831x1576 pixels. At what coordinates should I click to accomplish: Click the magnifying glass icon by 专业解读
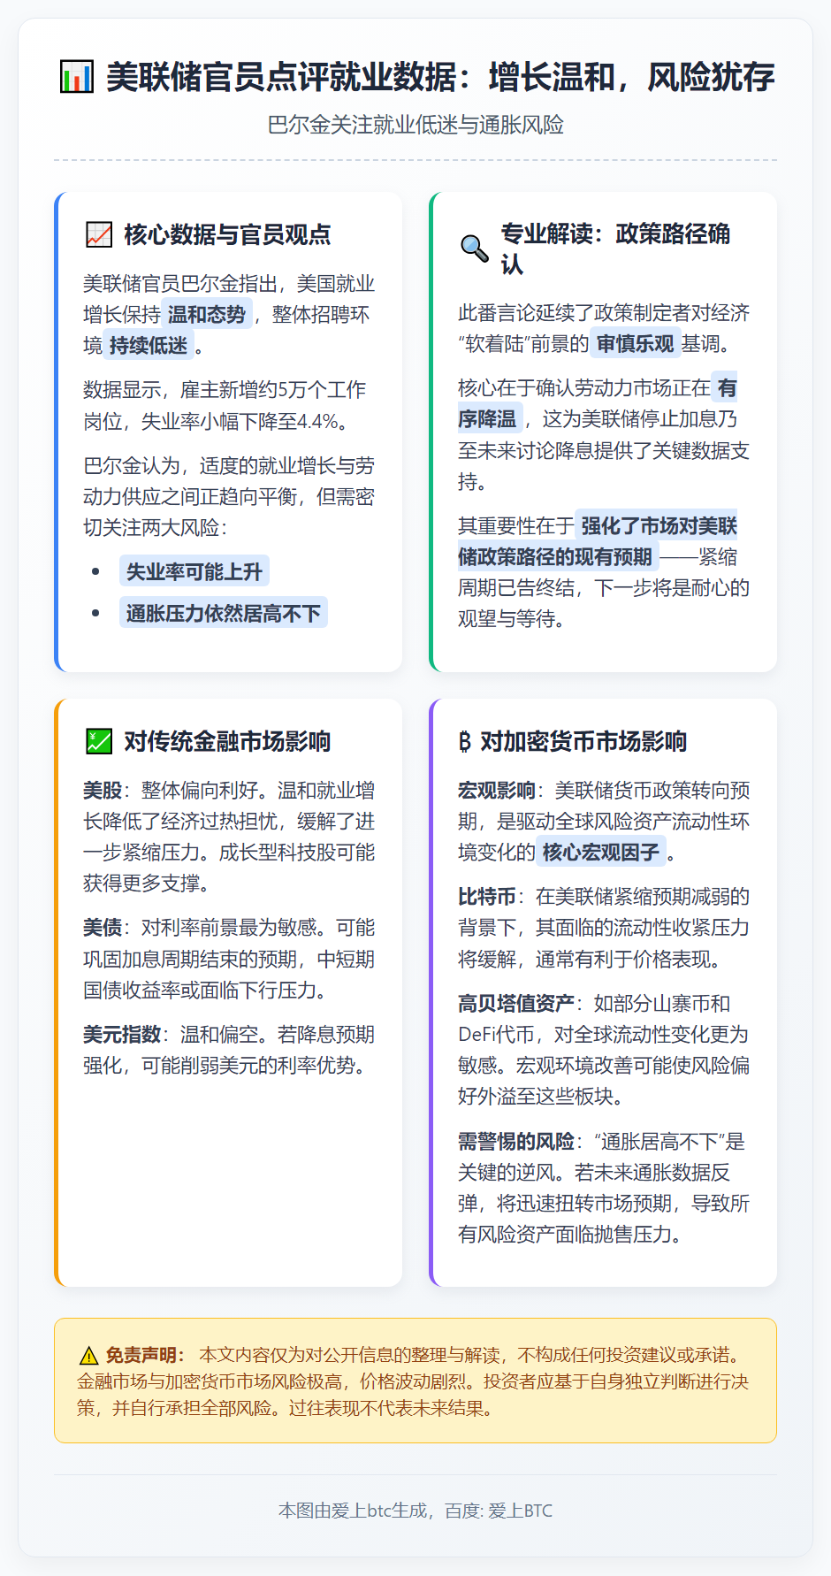(474, 249)
